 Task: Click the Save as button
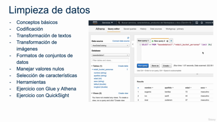tap(155, 66)
